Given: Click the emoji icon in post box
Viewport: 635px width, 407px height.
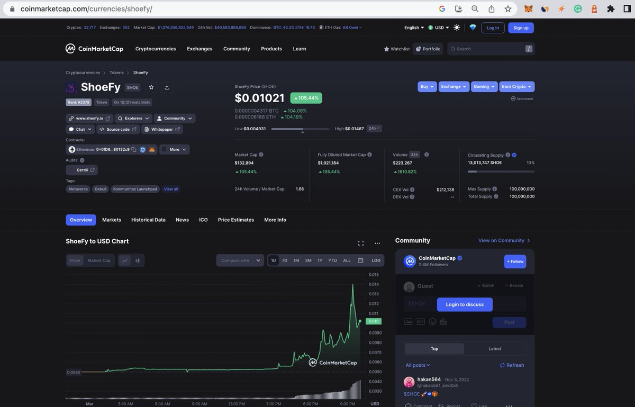Looking at the screenshot, I should pyautogui.click(x=432, y=321).
